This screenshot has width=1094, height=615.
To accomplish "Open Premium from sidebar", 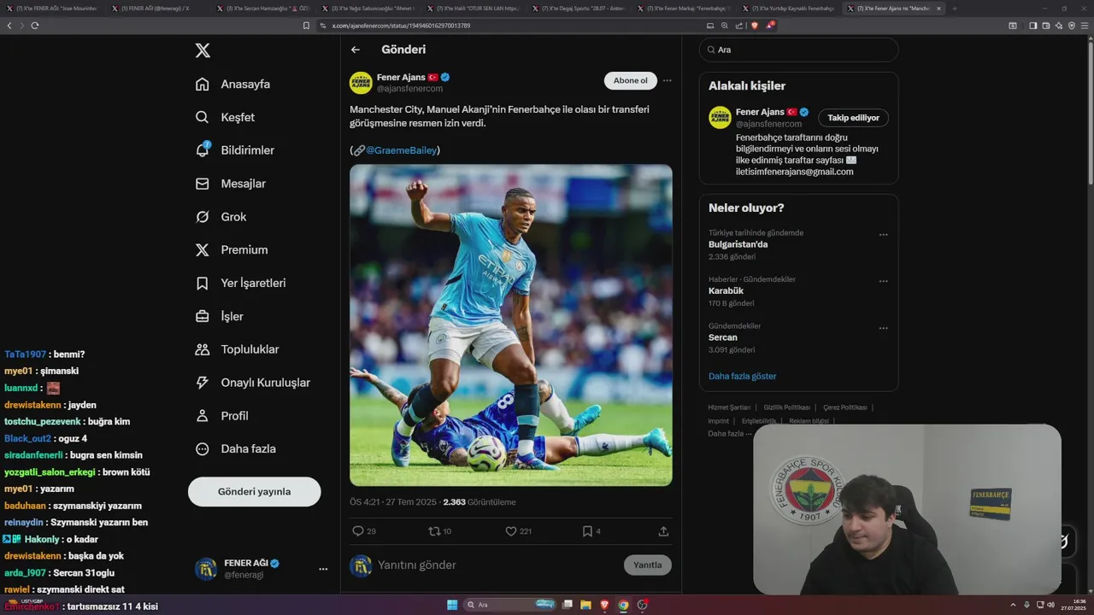I will click(232, 249).
